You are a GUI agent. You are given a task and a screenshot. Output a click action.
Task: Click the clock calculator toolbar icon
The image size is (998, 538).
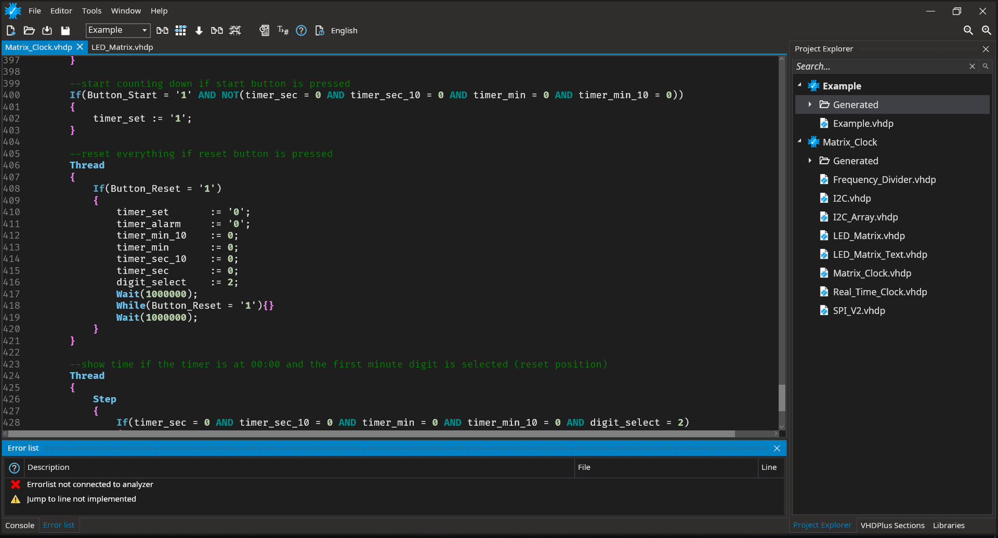[265, 31]
